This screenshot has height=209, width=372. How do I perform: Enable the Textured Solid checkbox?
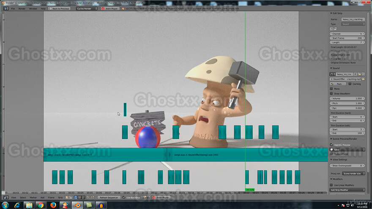331,154
